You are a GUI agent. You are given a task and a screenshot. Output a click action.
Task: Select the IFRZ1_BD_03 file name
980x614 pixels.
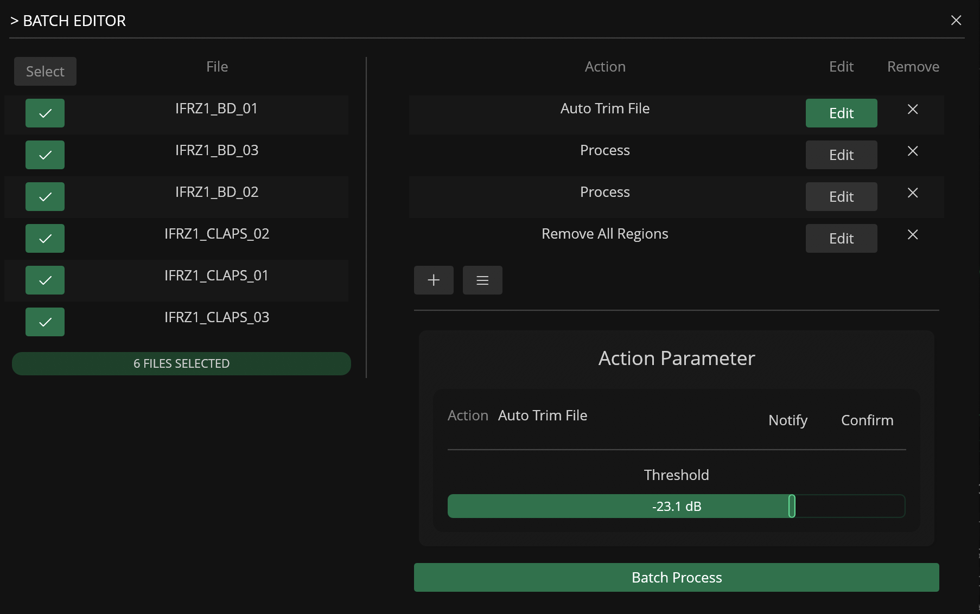click(x=217, y=150)
